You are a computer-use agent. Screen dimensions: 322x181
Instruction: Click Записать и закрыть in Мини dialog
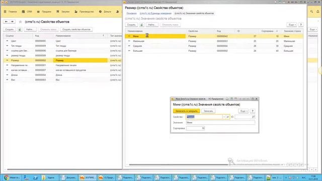pyautogui.click(x=187, y=111)
